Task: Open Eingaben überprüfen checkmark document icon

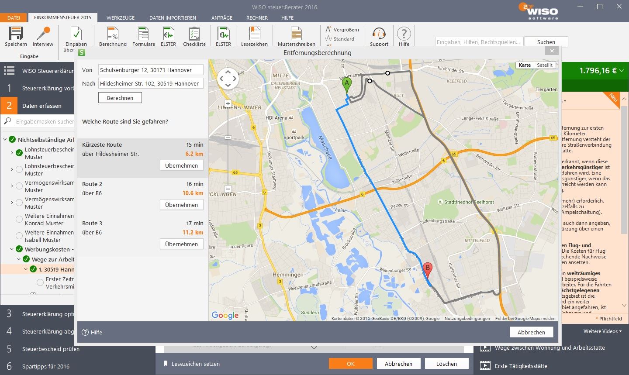Action: point(76,33)
